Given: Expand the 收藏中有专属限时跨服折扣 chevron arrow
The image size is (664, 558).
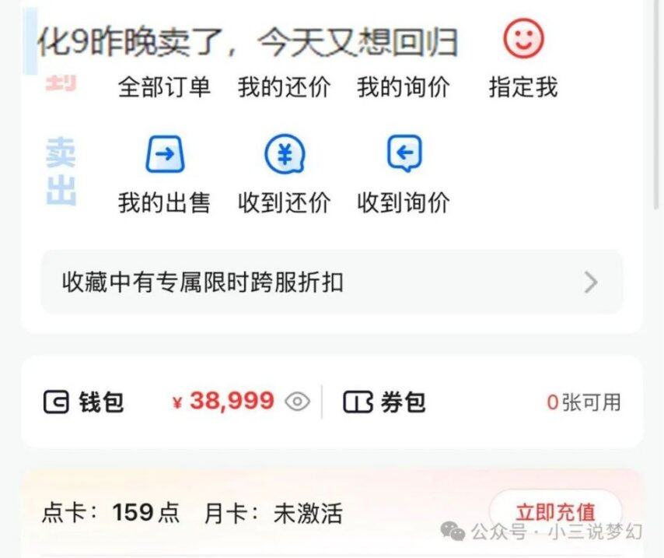Looking at the screenshot, I should pyautogui.click(x=591, y=283).
